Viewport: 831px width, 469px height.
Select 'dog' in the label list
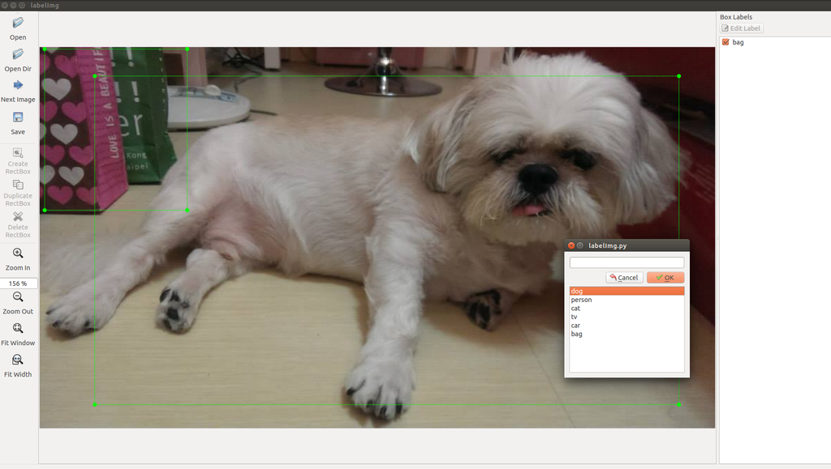point(626,291)
